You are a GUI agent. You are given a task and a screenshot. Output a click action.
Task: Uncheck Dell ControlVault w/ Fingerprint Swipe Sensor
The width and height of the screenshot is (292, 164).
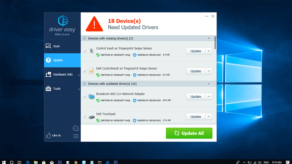click(85, 71)
